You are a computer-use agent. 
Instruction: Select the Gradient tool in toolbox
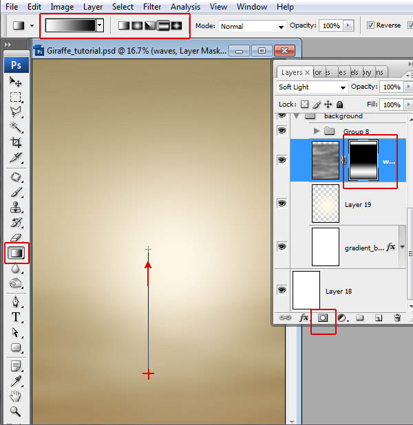click(x=16, y=253)
